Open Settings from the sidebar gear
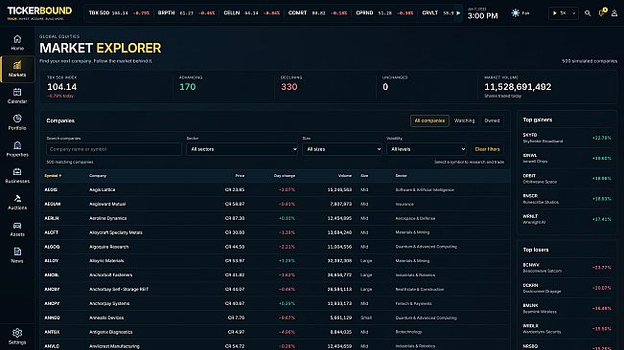The width and height of the screenshot is (624, 350). tap(17, 337)
